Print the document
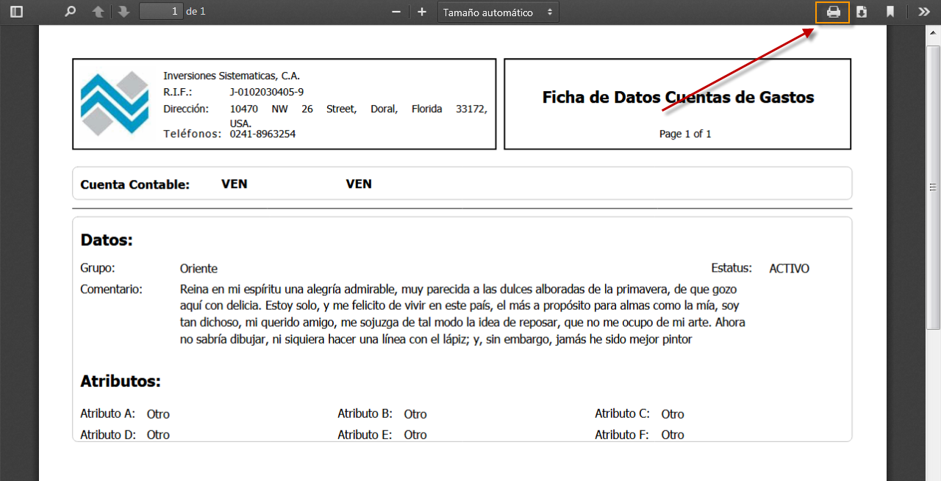The image size is (941, 481). [832, 12]
